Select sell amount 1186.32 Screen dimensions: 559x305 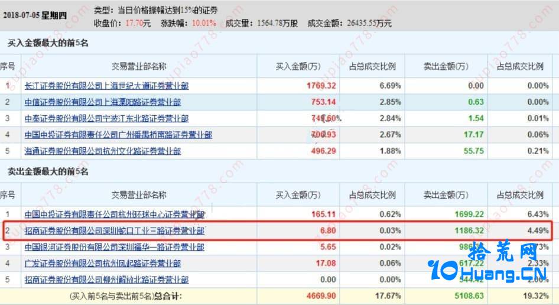tap(469, 231)
